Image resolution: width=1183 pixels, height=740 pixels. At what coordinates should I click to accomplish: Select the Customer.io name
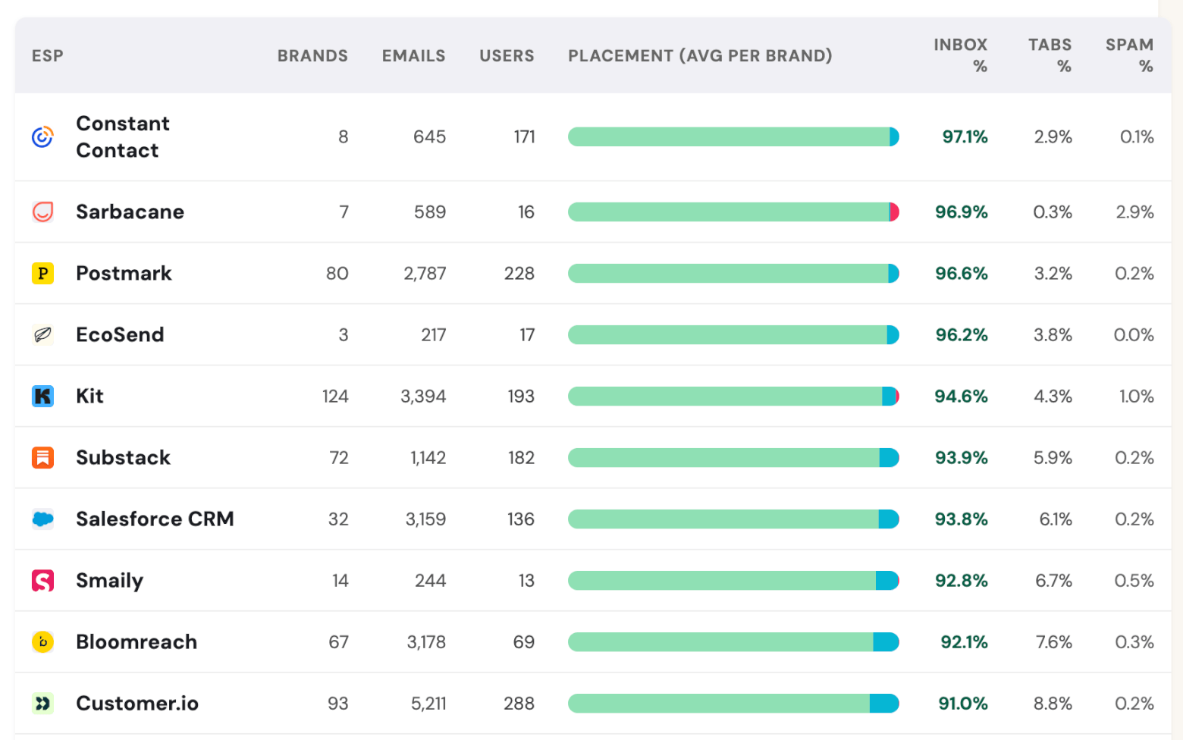click(x=137, y=703)
